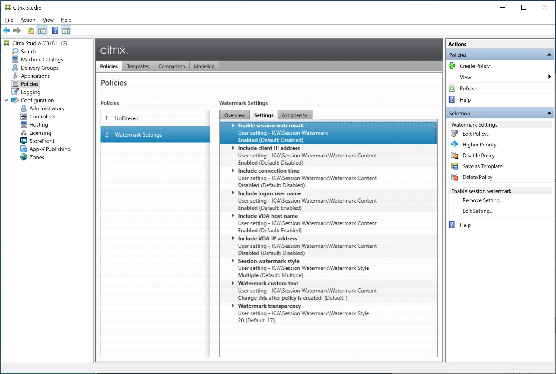The height and width of the screenshot is (374, 556).
Task: Collapse the Policies section in Actions
Action: pos(549,55)
